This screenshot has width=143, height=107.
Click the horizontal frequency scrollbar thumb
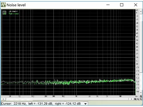coord(19,99)
